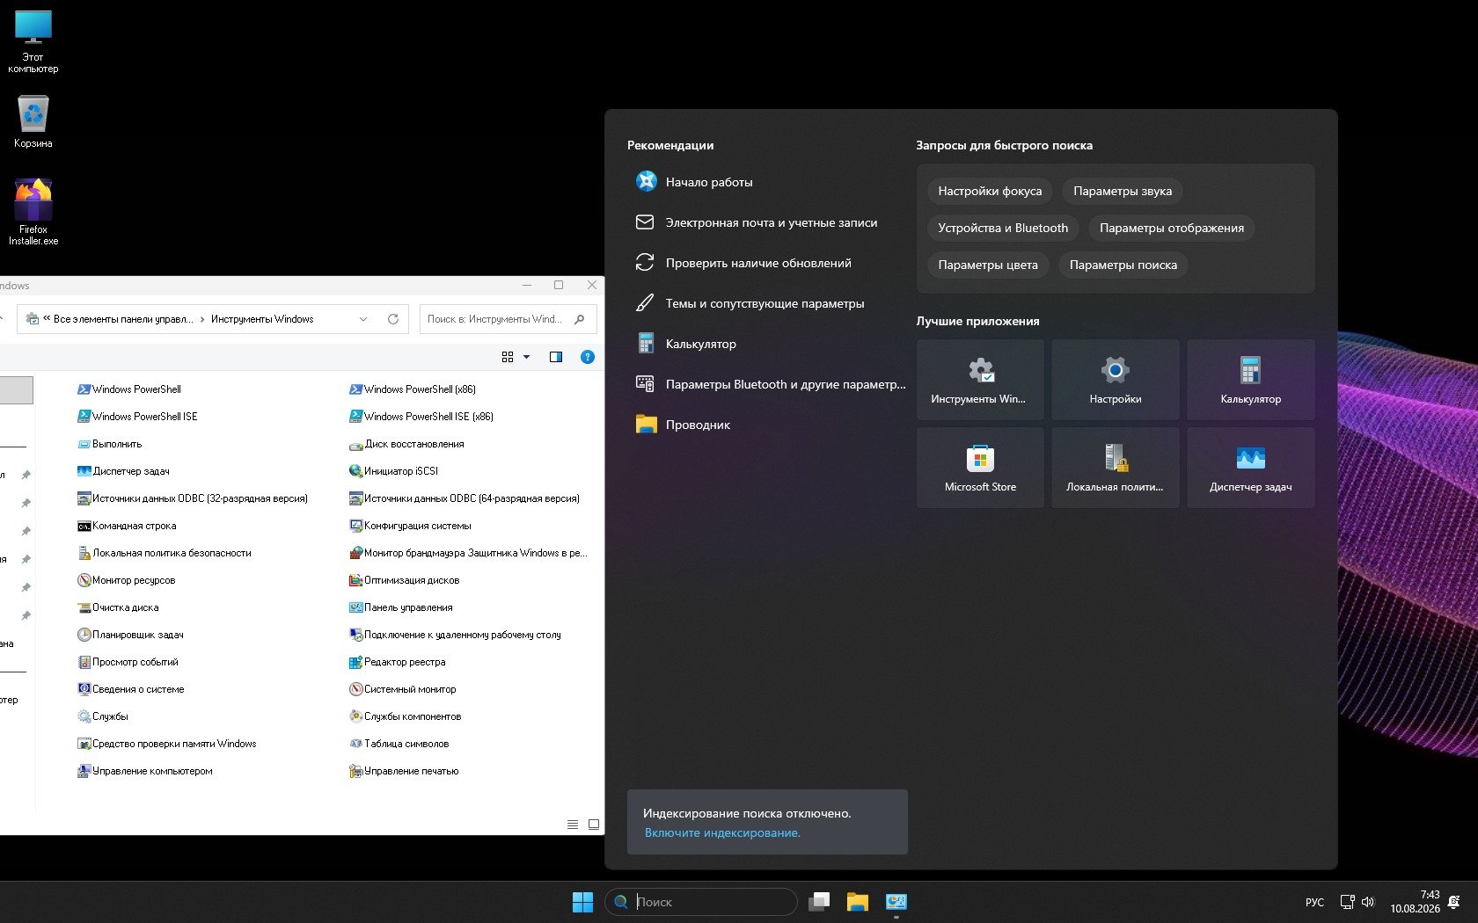Open Windows PowerShell shortcut icon
1478x923 pixels.
pos(84,389)
